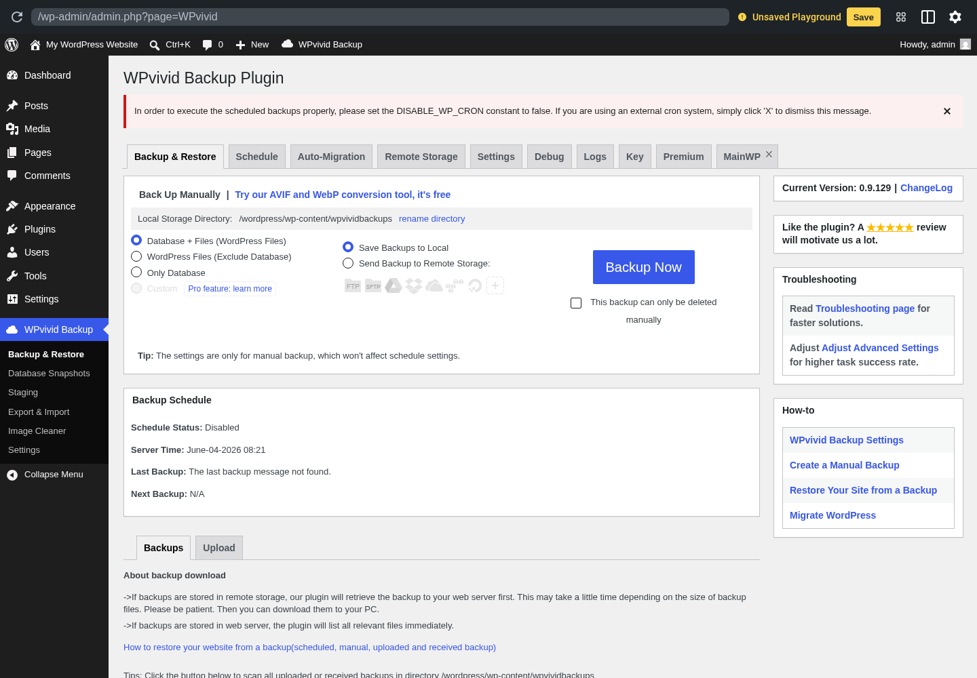Choose the FTP remote storage icon
Image resolution: width=977 pixels, height=678 pixels.
[353, 286]
